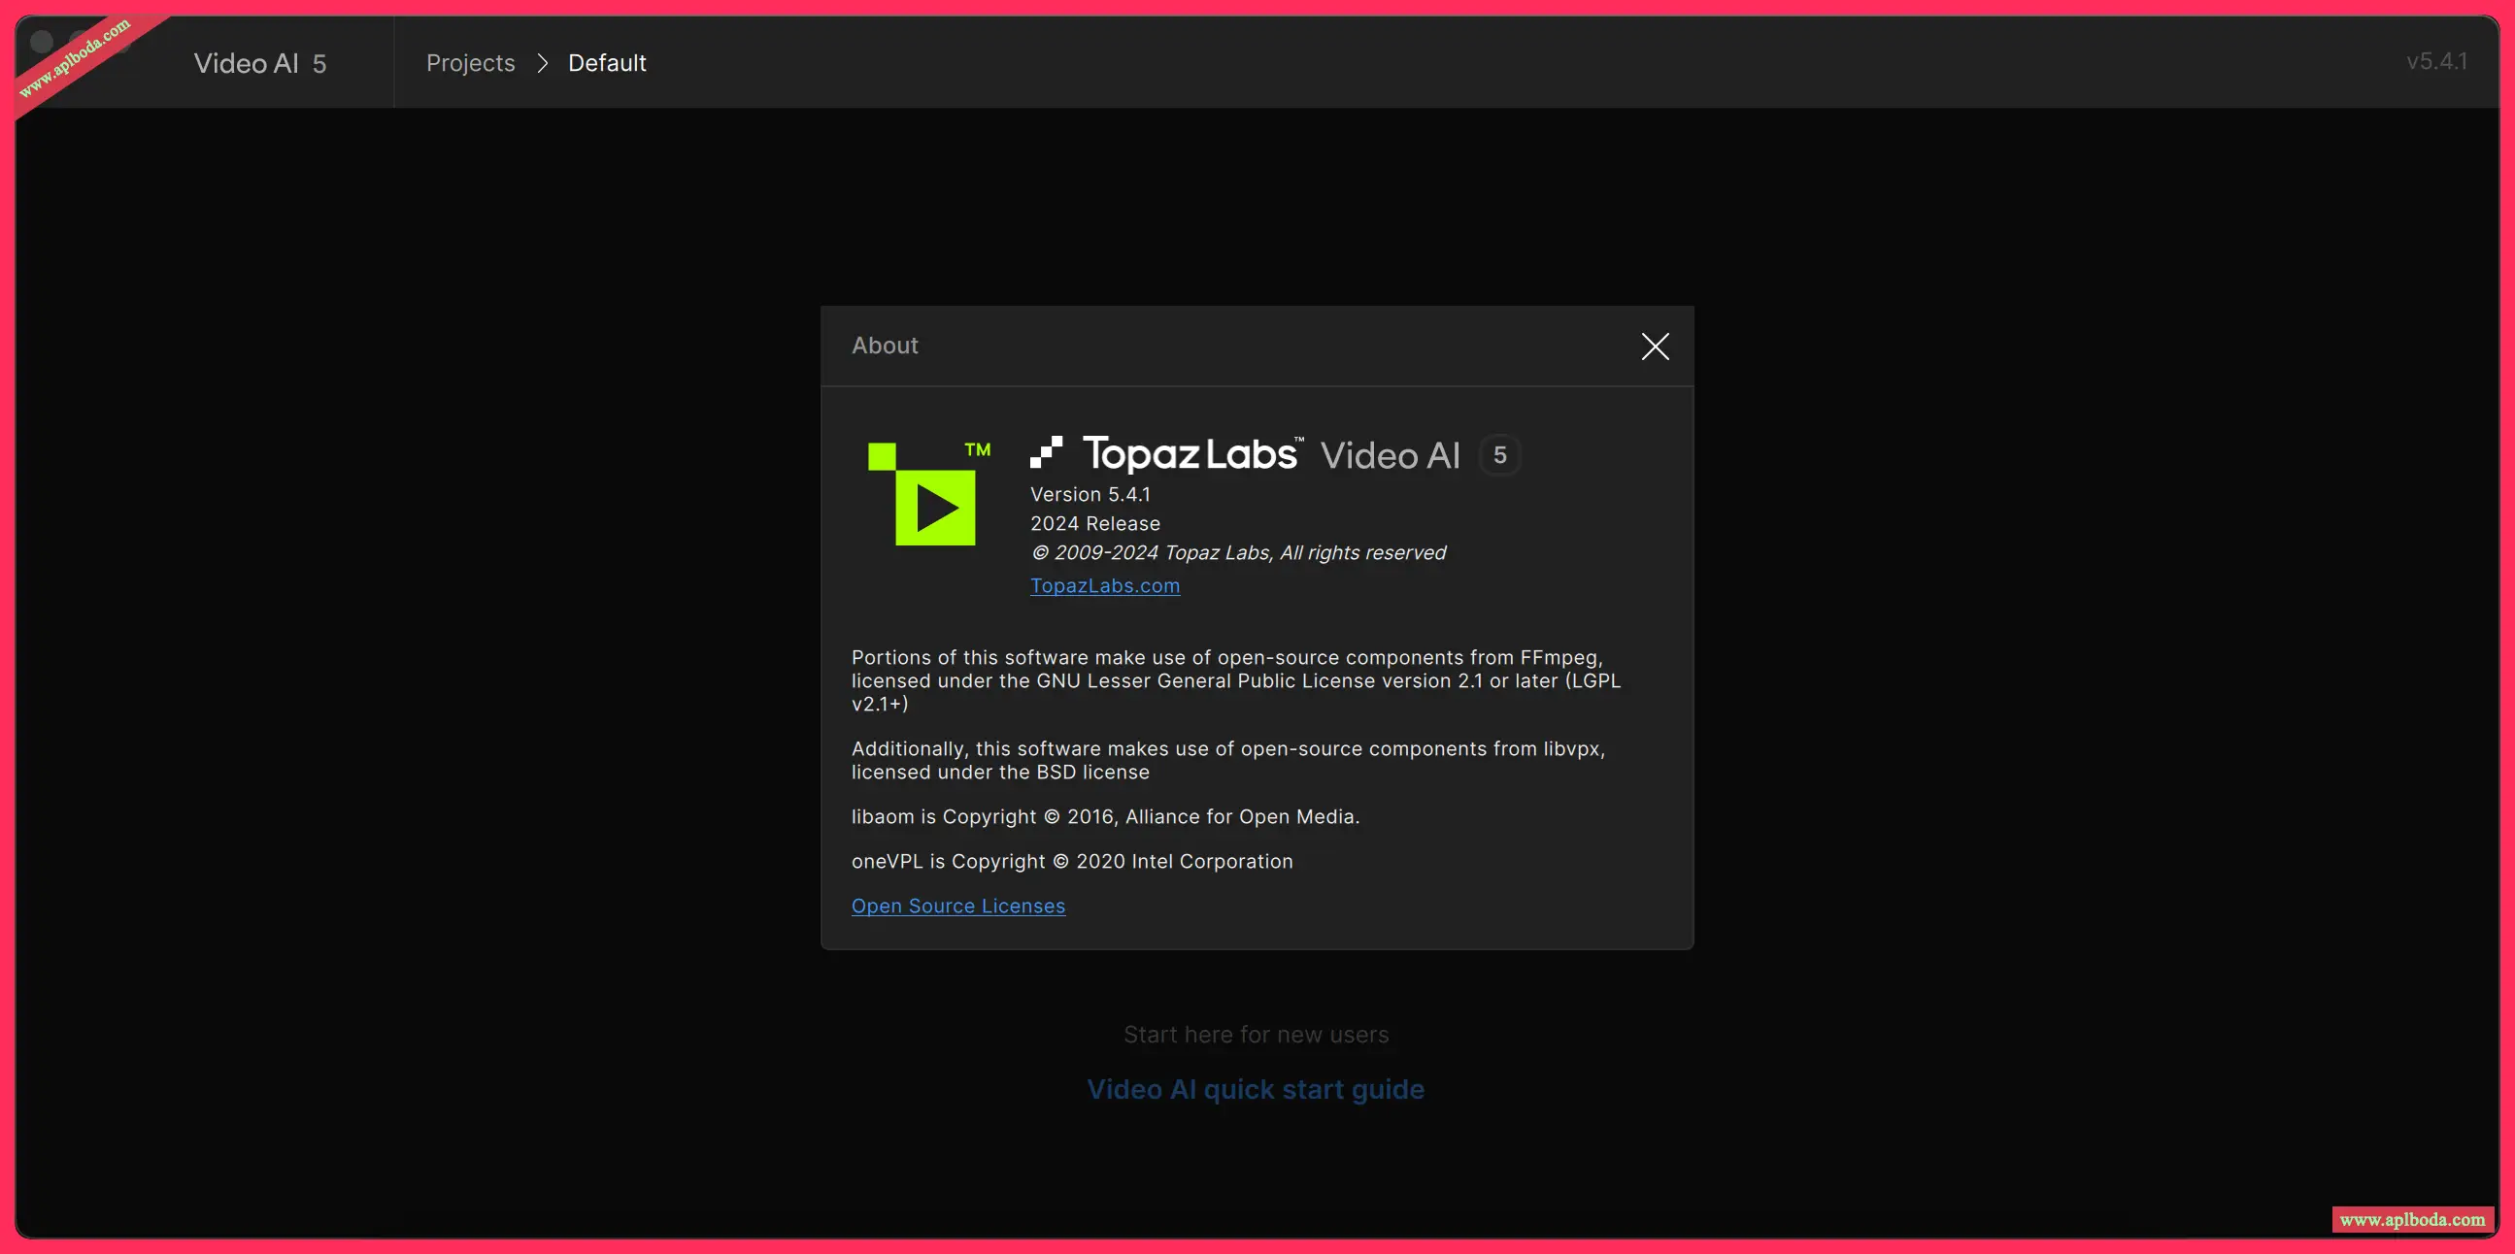
Task: Open the Open Source Licenses link
Action: tap(956, 906)
